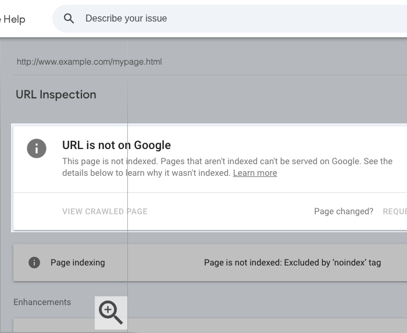Select the inspected URL http://www.example.com/mypage.html

[x=90, y=62]
